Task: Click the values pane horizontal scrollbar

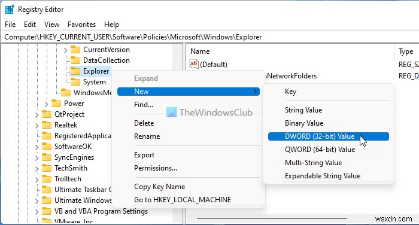Action: 272,218
